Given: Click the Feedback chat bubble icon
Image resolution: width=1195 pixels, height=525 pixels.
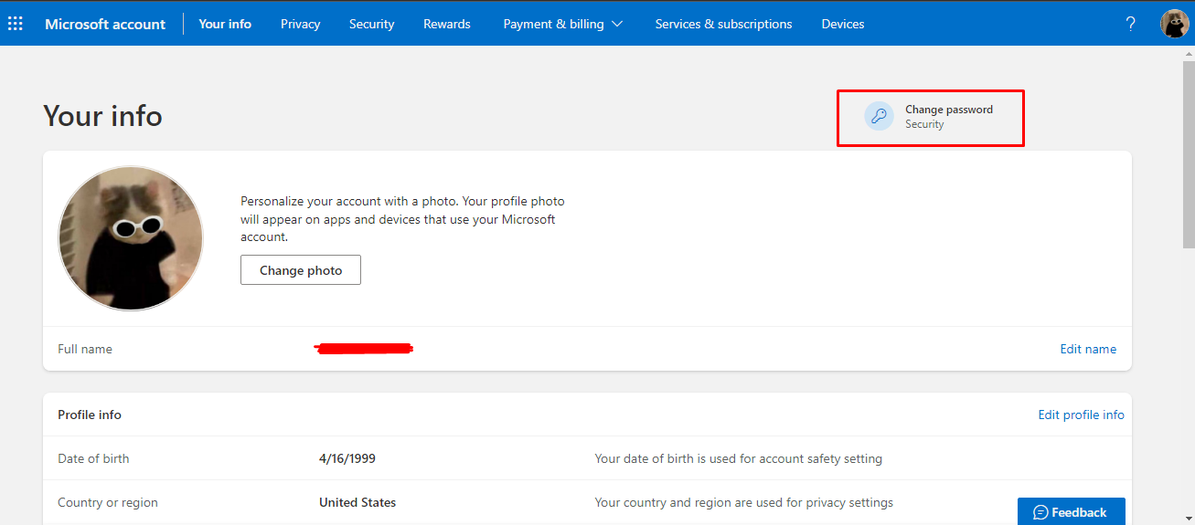Looking at the screenshot, I should pyautogui.click(x=1040, y=512).
